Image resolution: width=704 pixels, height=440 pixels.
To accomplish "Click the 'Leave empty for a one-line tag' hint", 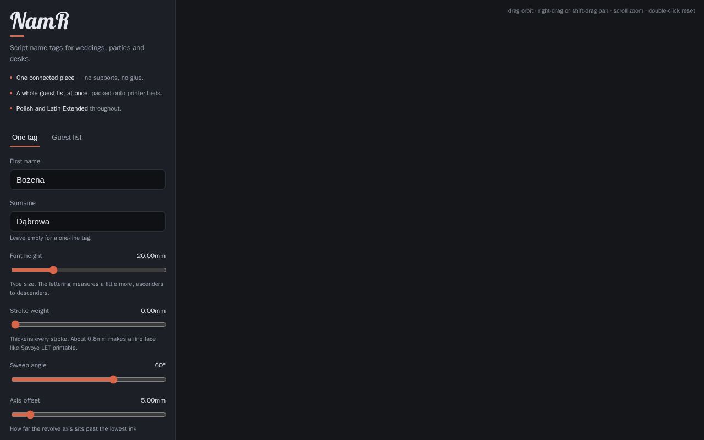I will tap(51, 238).
